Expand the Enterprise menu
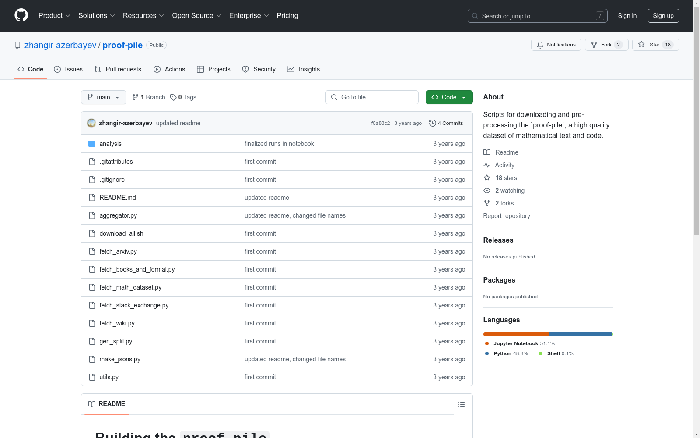 point(249,16)
